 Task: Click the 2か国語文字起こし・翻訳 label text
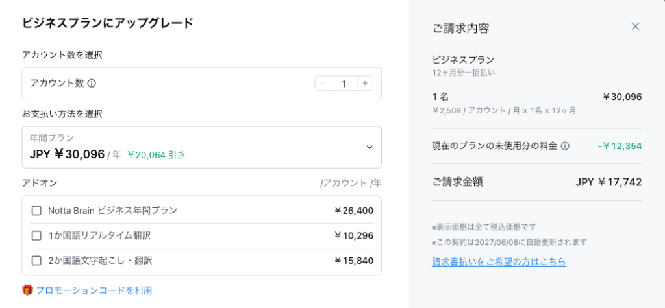point(100,261)
